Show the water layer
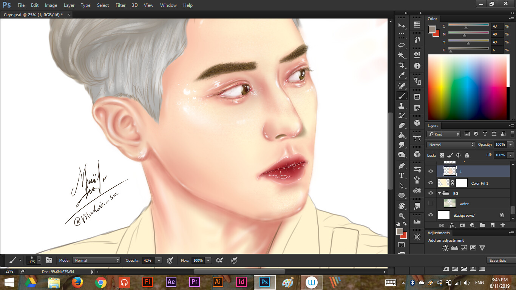516x290 pixels. pos(430,204)
